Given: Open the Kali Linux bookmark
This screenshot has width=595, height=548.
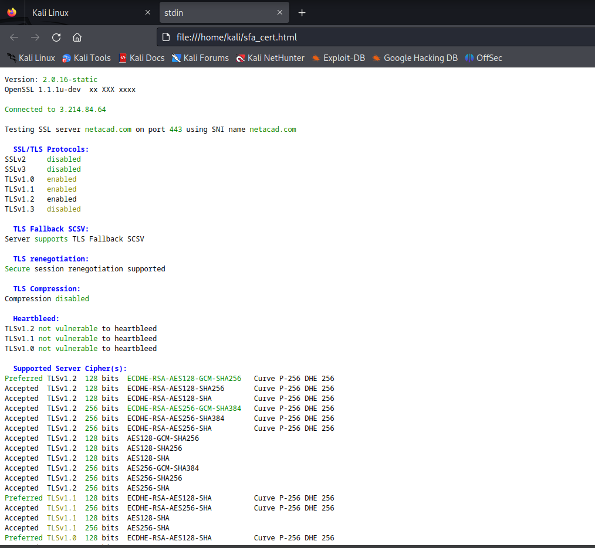Looking at the screenshot, I should click(31, 58).
